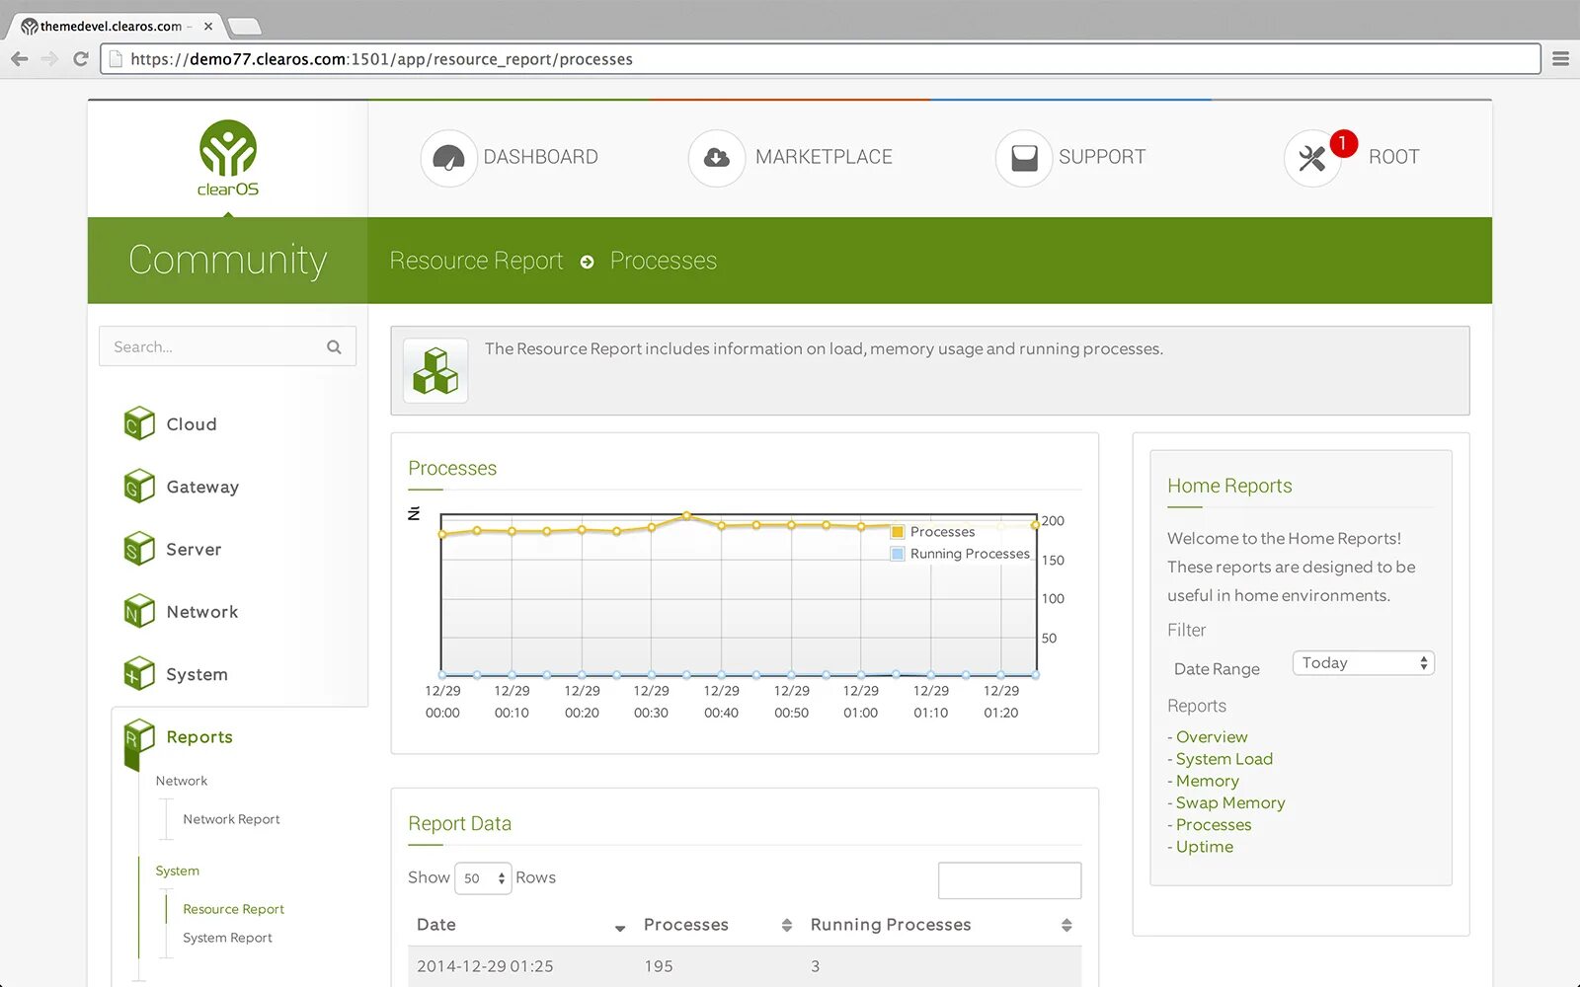Select the Root menu item
The width and height of the screenshot is (1580, 987).
coord(1393,157)
